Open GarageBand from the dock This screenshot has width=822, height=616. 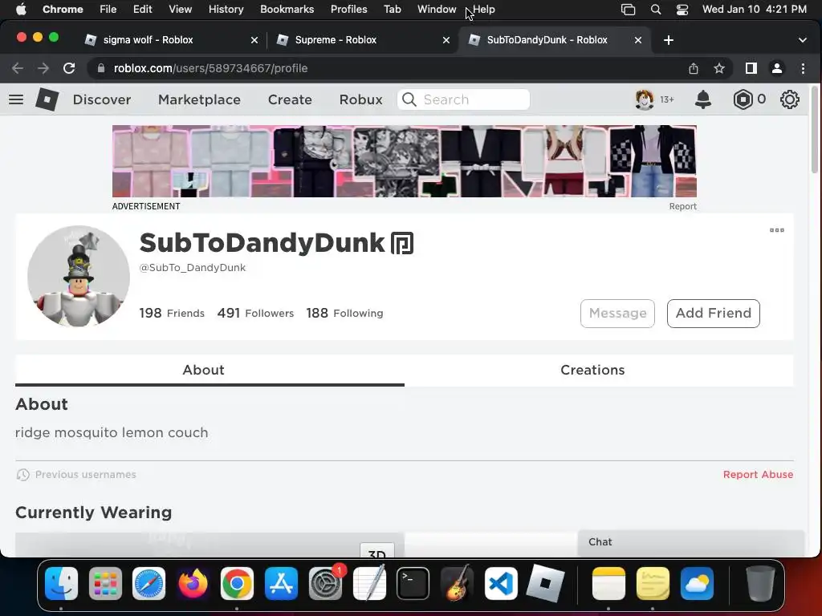(x=457, y=583)
